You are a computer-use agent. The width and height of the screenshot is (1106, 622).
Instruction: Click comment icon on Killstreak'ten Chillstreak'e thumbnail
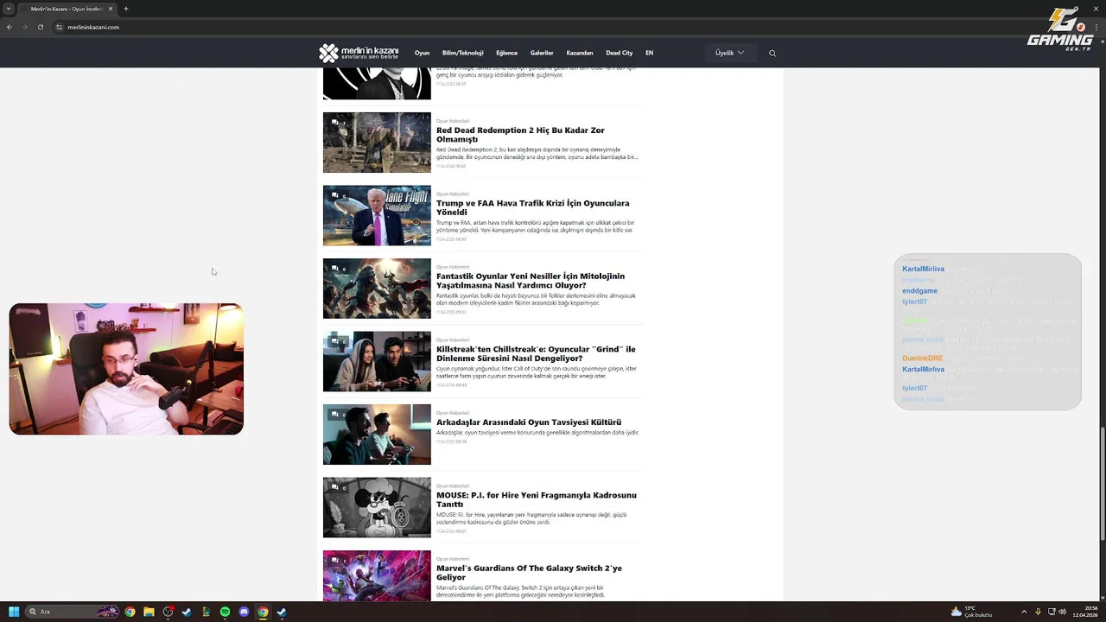(x=335, y=341)
